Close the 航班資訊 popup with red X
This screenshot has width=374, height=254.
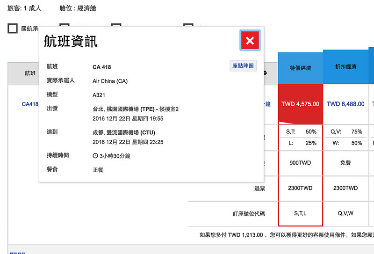250,41
